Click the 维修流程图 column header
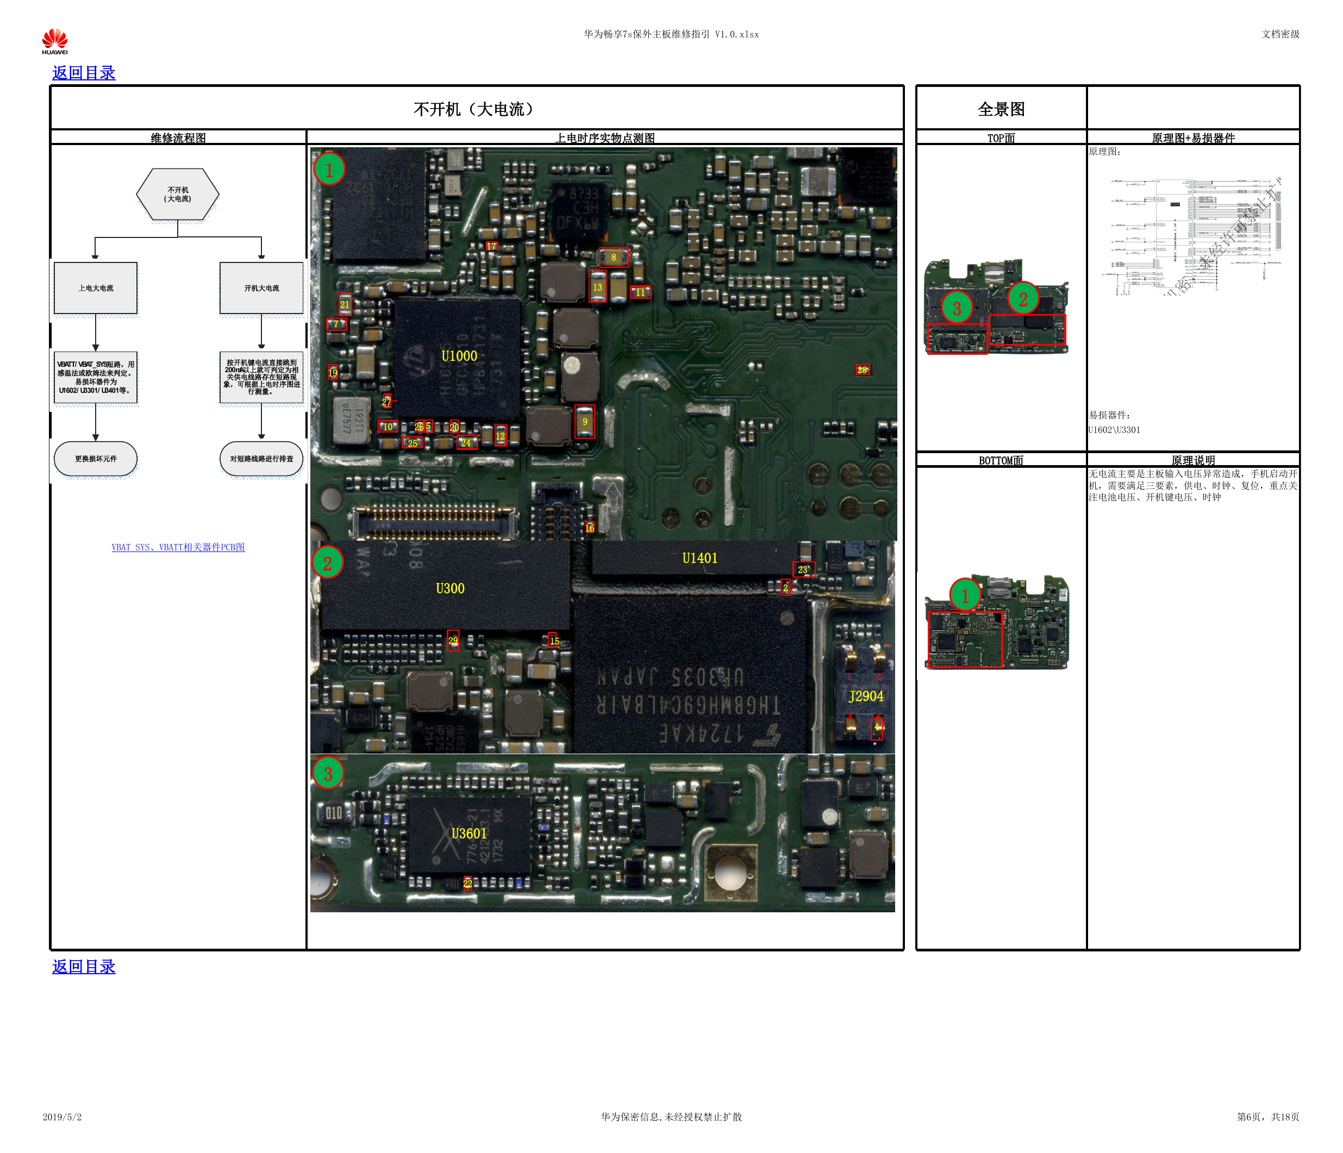Viewport: 1343px width, 1153px height. [178, 137]
